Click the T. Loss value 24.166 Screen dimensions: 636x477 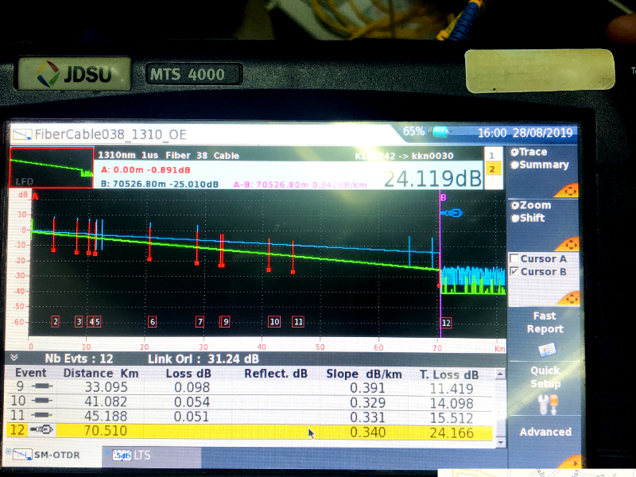(452, 432)
